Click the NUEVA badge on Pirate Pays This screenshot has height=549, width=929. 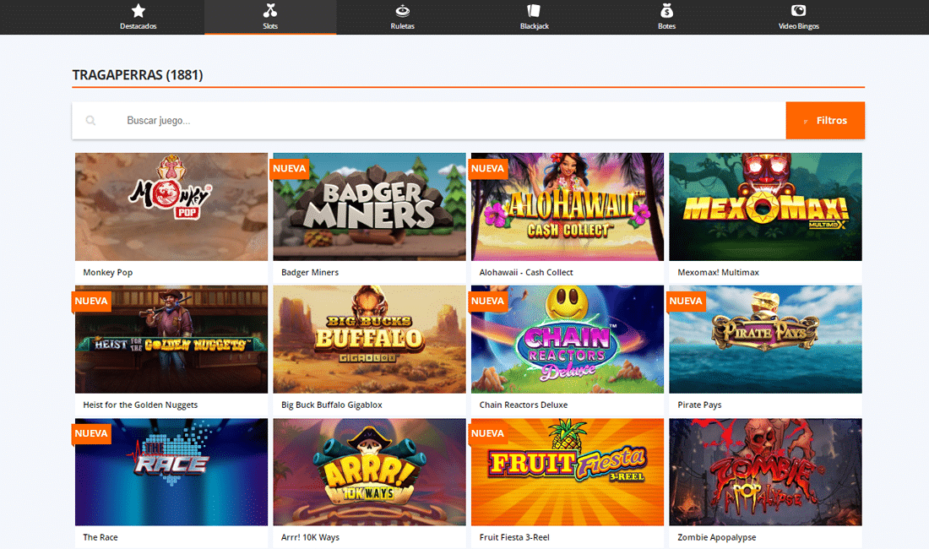pos(686,301)
